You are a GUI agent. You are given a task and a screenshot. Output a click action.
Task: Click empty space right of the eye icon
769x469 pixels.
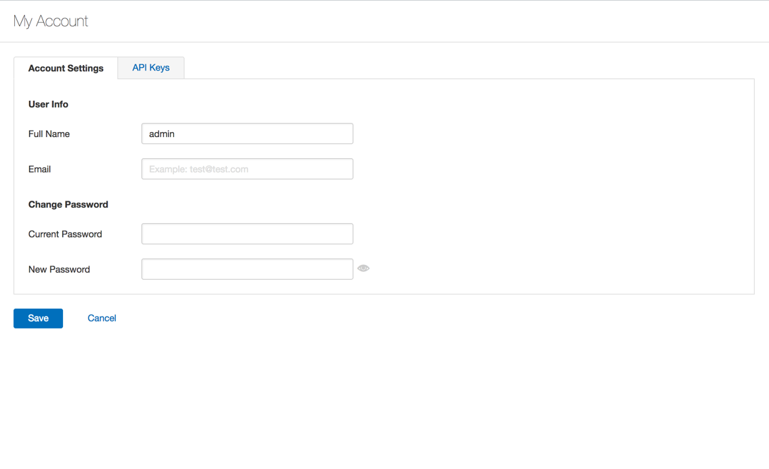[x=530, y=268]
